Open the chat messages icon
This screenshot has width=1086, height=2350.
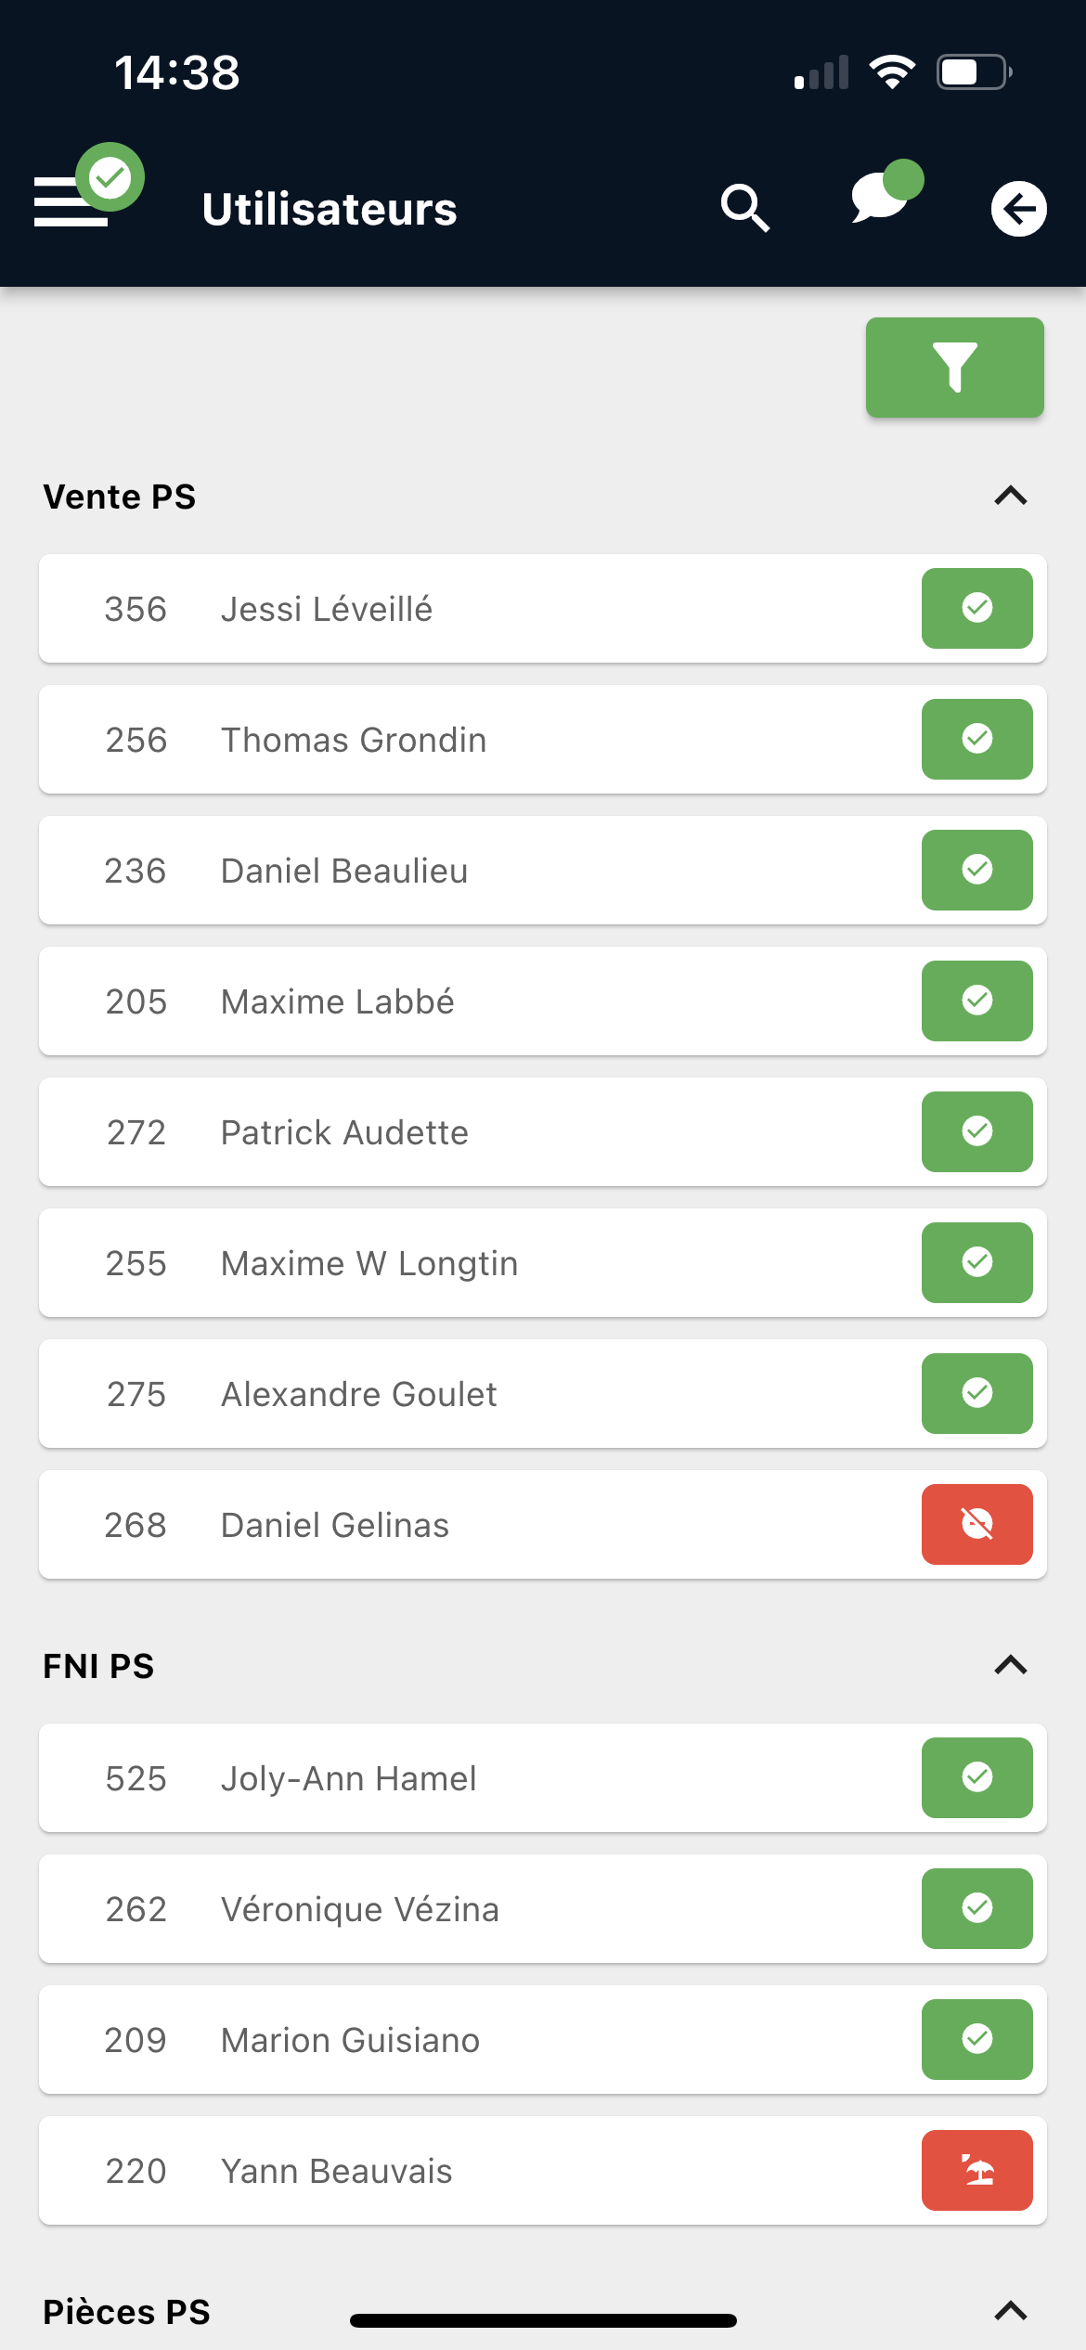click(x=880, y=198)
